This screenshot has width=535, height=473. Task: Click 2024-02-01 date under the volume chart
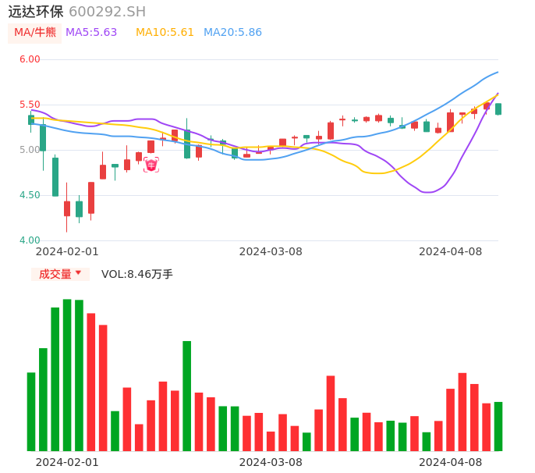[x=67, y=462]
